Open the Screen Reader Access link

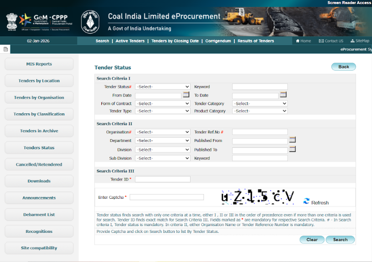click(x=349, y=2)
